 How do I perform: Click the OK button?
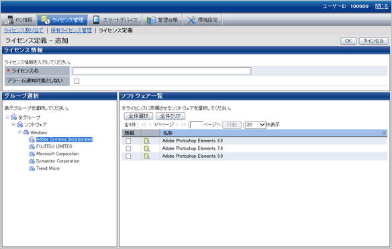(348, 41)
